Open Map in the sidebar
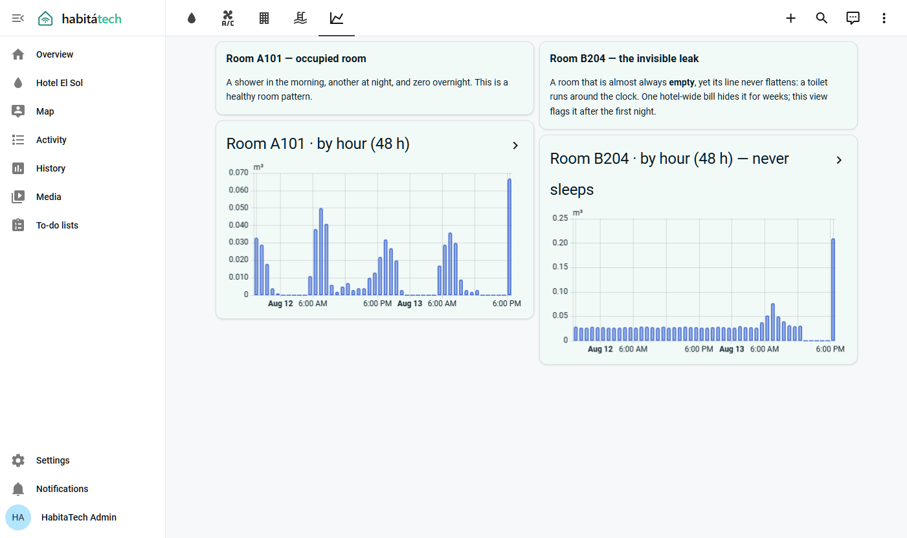This screenshot has width=907, height=538. tap(83, 111)
